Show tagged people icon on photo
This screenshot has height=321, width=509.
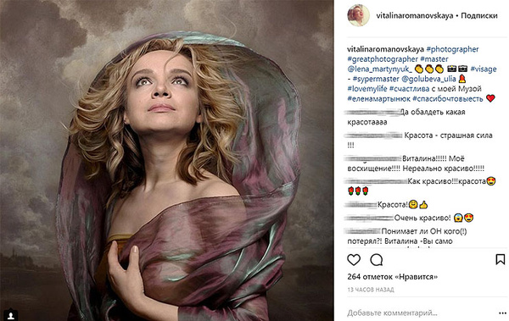pyautogui.click(x=11, y=315)
